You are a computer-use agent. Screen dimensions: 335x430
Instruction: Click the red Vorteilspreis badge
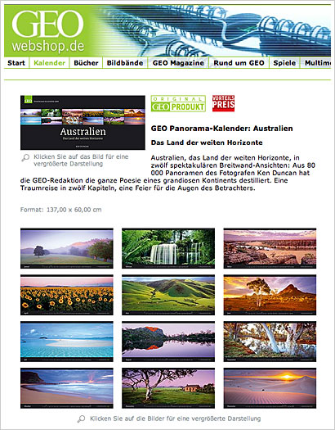coord(223,103)
